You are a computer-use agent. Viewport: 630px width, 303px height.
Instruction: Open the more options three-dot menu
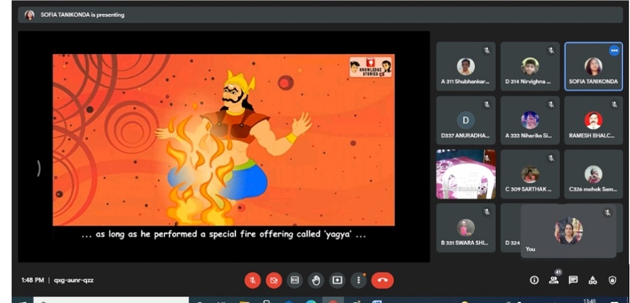tap(358, 280)
